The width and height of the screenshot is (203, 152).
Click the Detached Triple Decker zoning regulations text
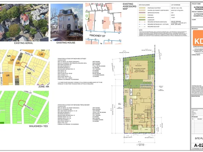(82, 115)
